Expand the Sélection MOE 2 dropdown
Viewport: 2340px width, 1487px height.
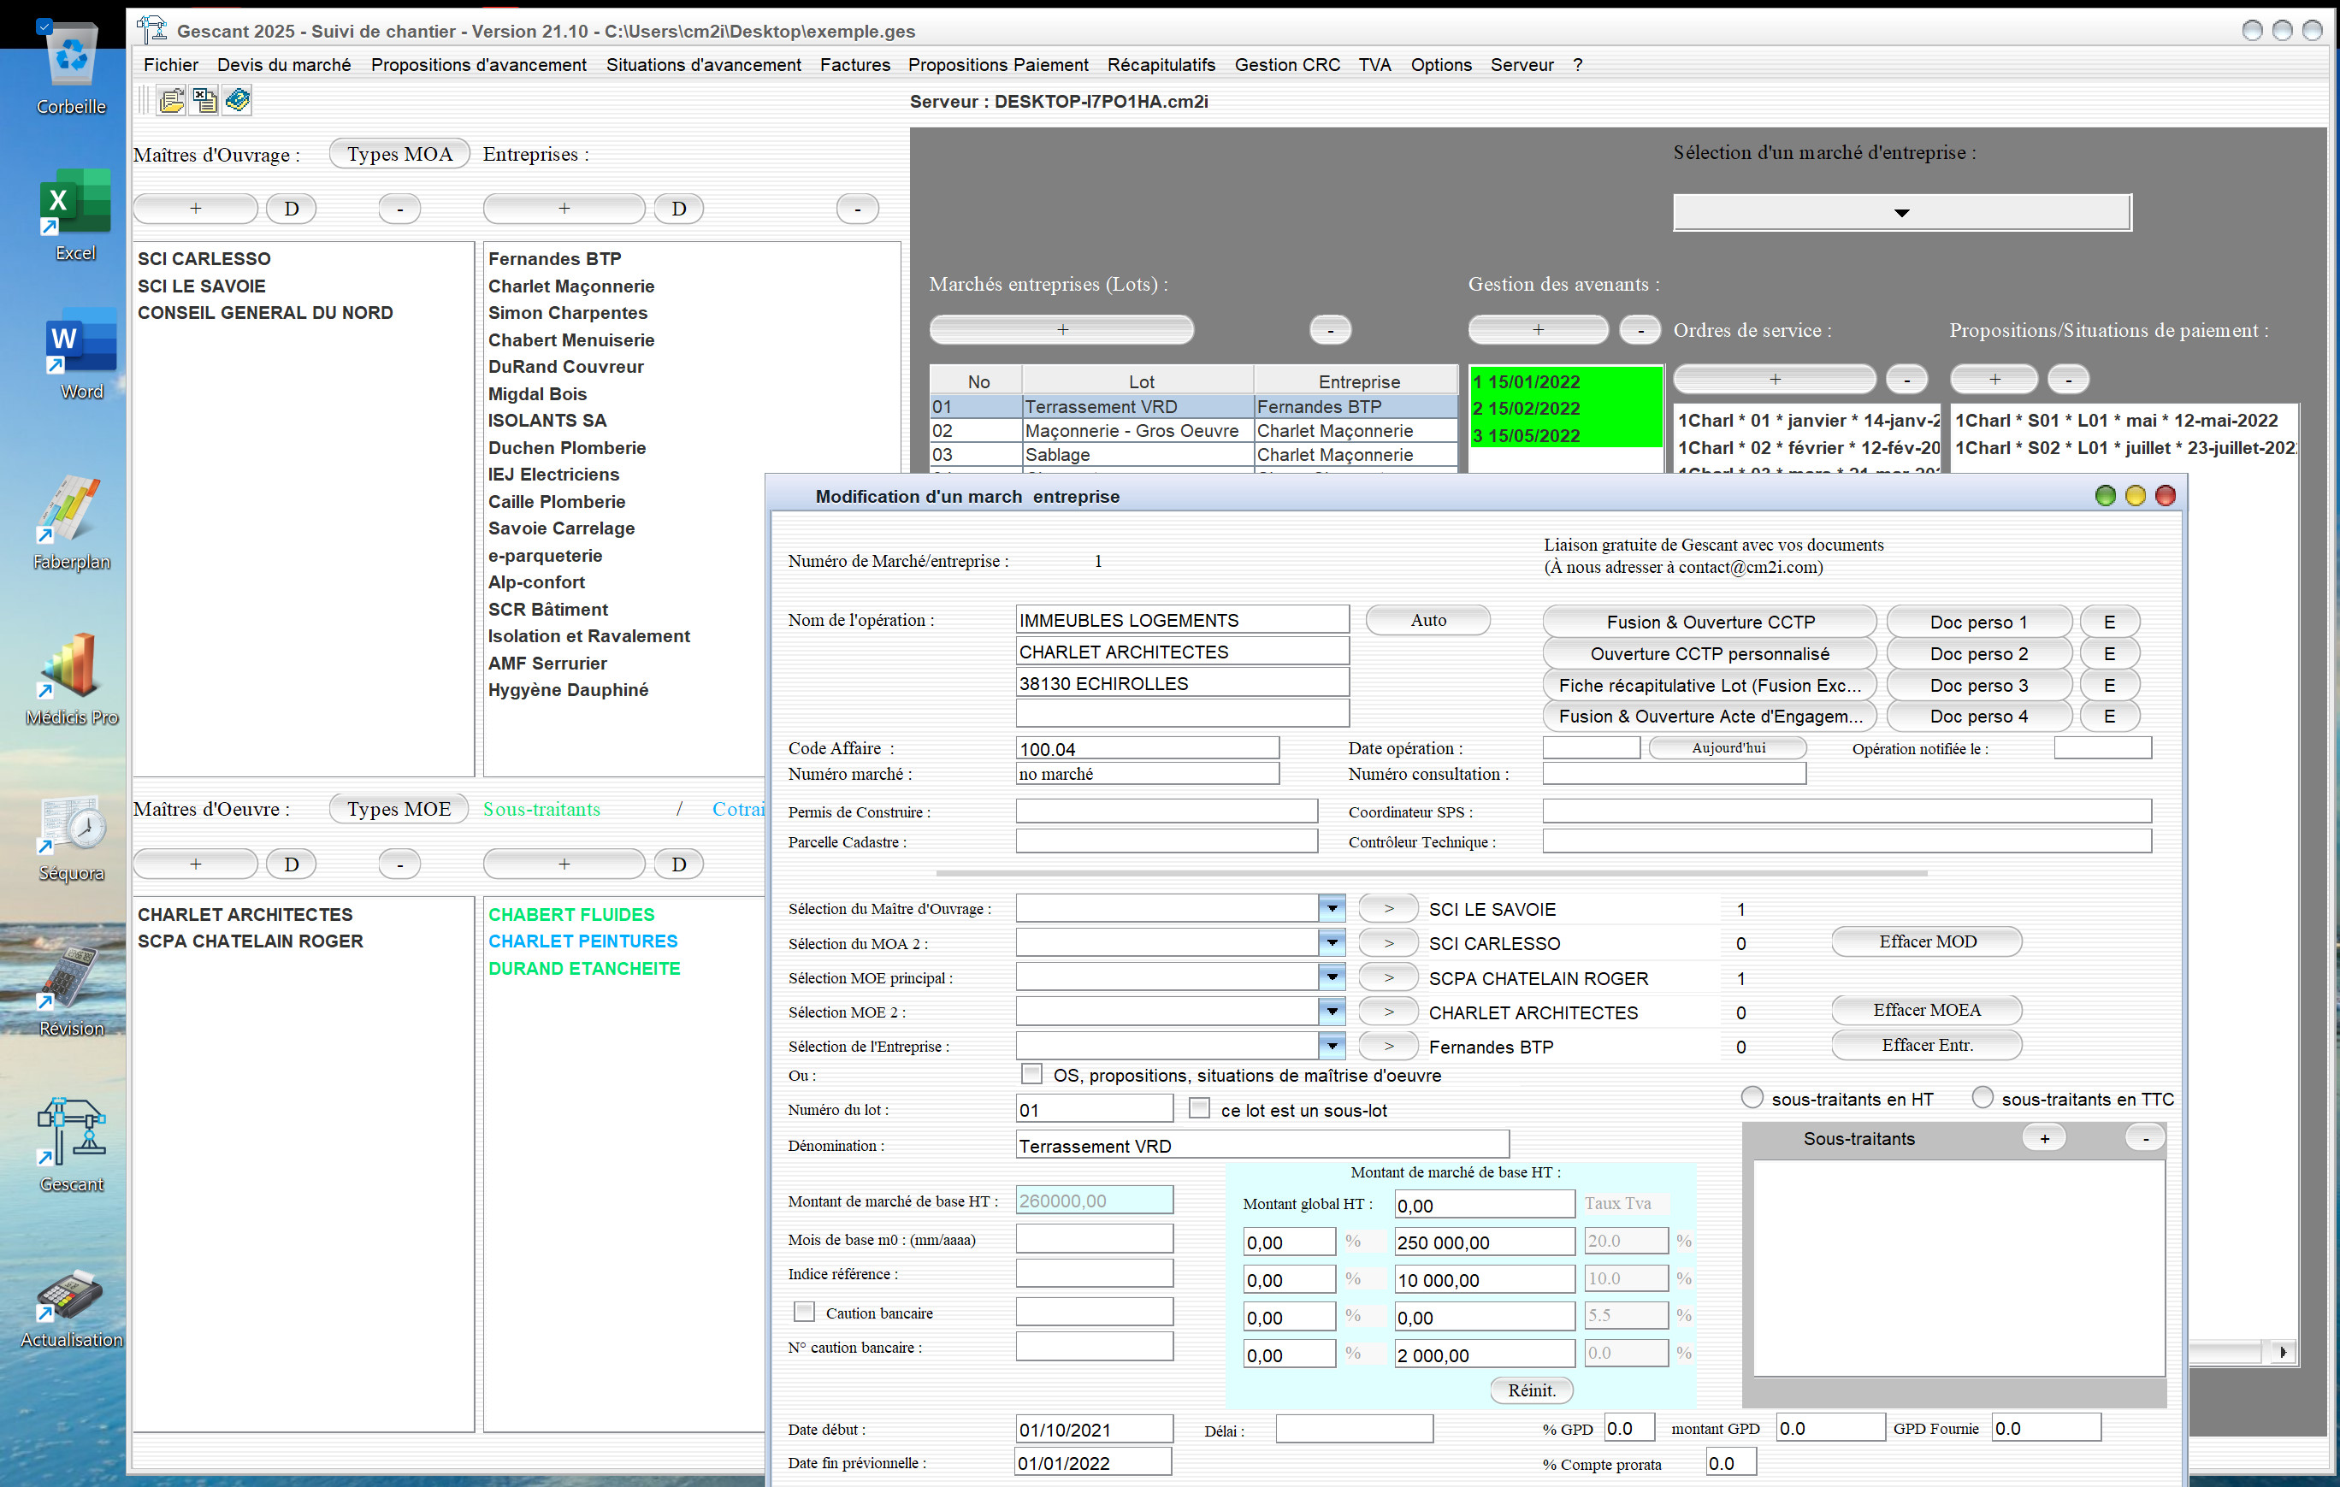1332,1011
